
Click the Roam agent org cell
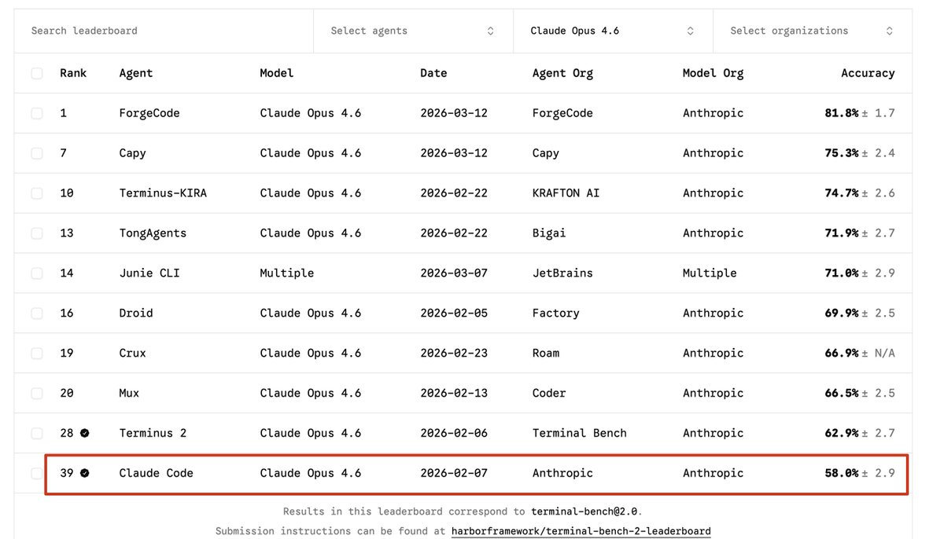coord(546,354)
